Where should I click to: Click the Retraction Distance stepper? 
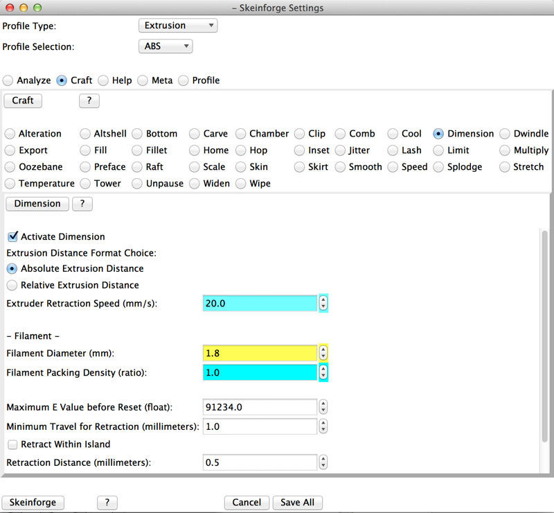tap(323, 463)
